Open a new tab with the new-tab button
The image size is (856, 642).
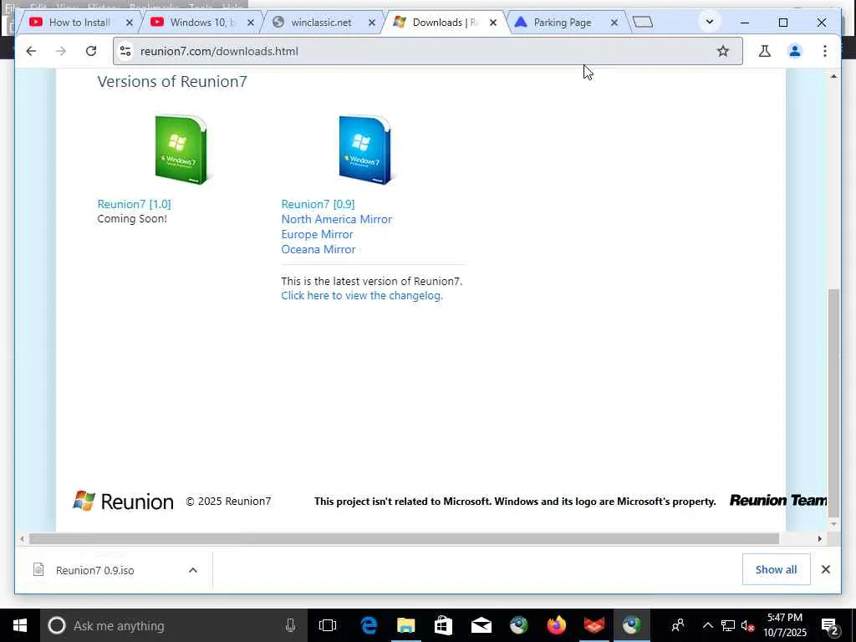pyautogui.click(x=643, y=23)
